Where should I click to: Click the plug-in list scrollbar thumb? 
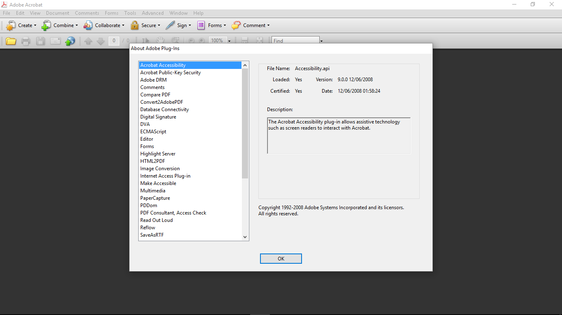pyautogui.click(x=245, y=123)
